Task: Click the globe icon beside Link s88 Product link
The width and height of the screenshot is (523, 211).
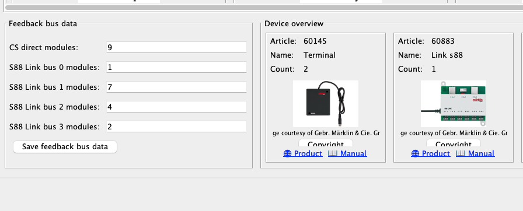Action: click(415, 153)
